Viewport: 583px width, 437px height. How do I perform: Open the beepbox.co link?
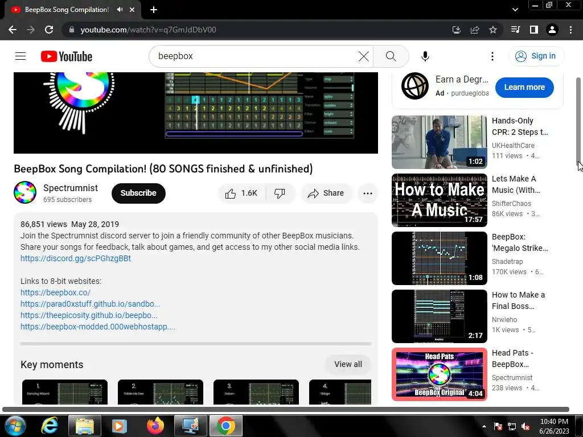[x=55, y=292]
